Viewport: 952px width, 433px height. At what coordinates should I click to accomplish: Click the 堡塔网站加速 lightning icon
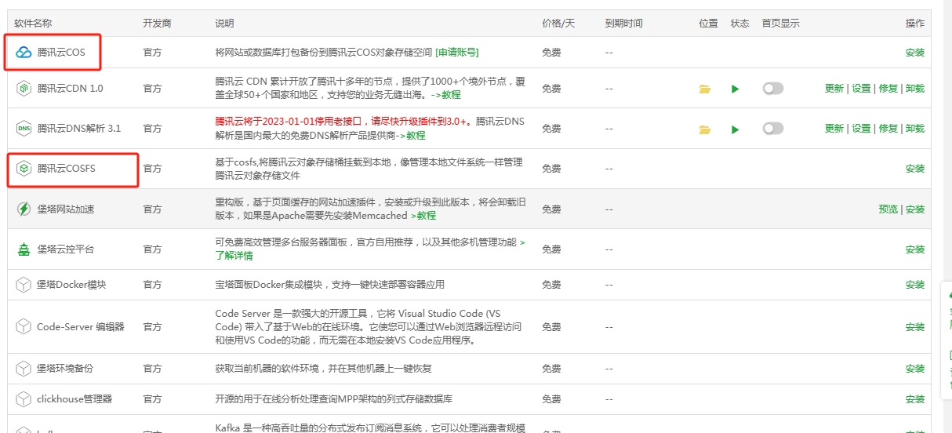[x=24, y=209]
